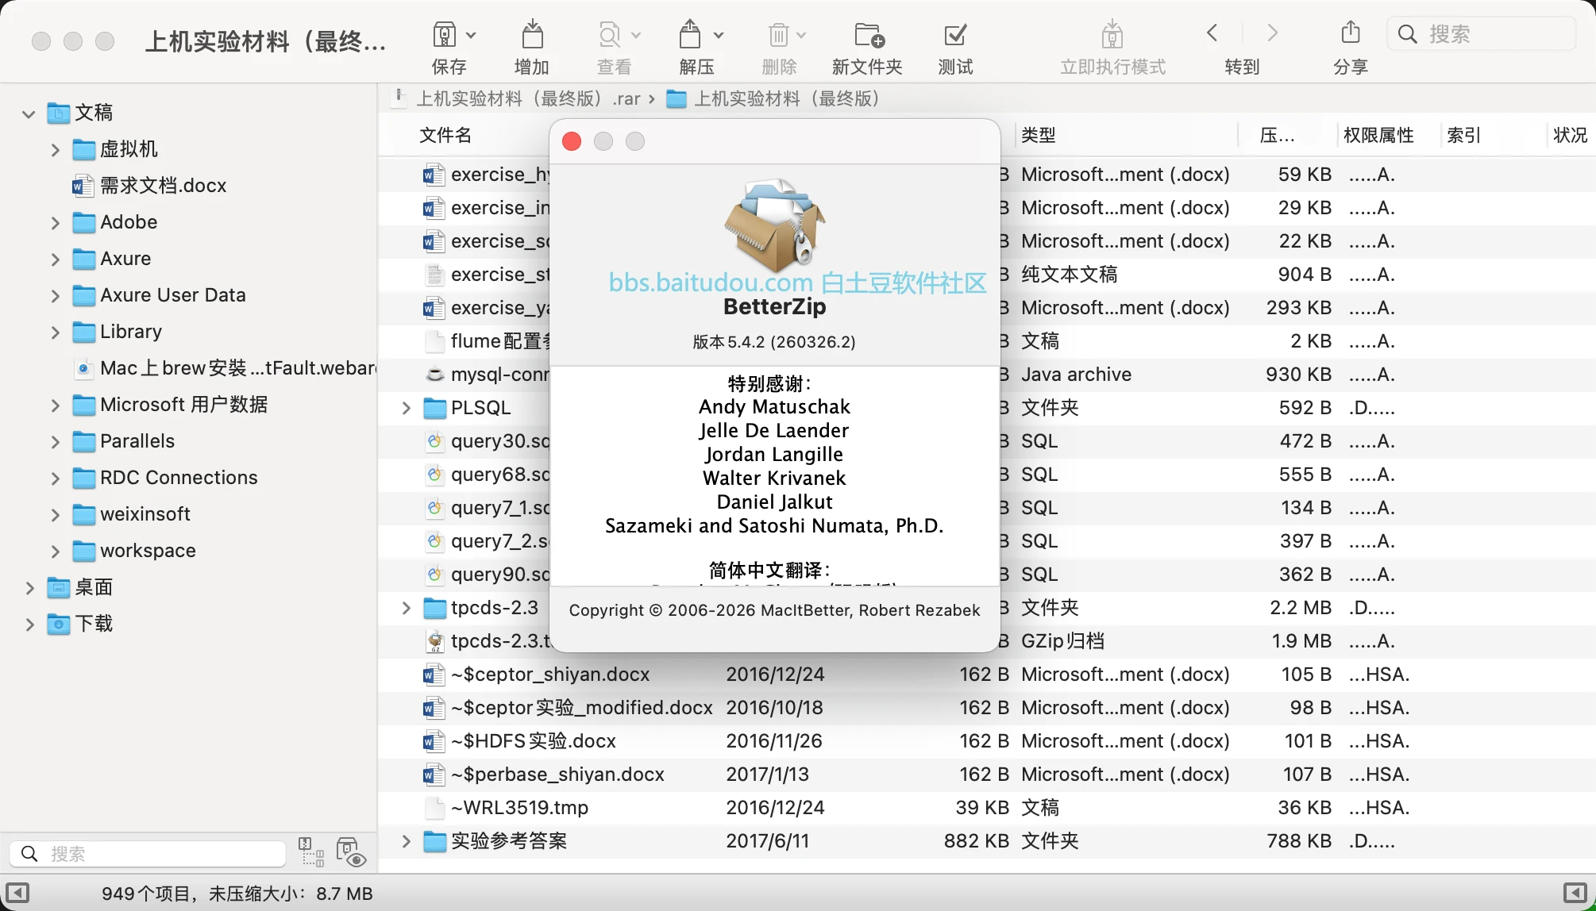The height and width of the screenshot is (911, 1596).
Task: Expand the 实验参考答案 folder row
Action: pyautogui.click(x=406, y=841)
